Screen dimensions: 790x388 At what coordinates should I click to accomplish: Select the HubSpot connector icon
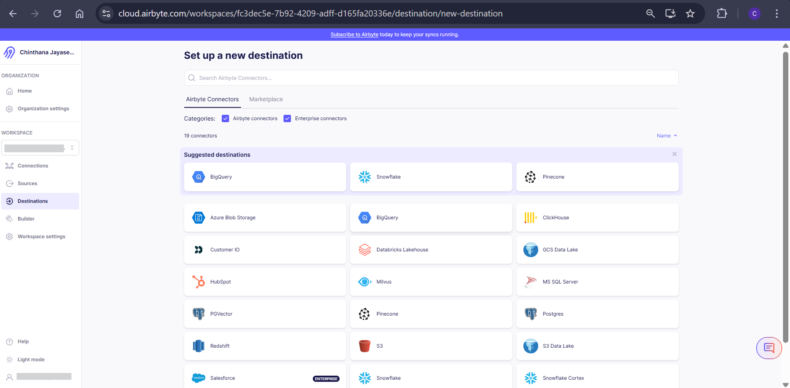tap(198, 282)
